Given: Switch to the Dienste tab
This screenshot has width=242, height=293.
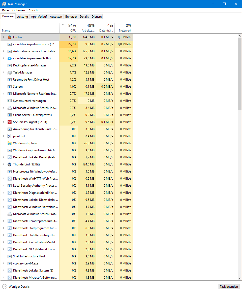Looking at the screenshot, I should point(97,17).
